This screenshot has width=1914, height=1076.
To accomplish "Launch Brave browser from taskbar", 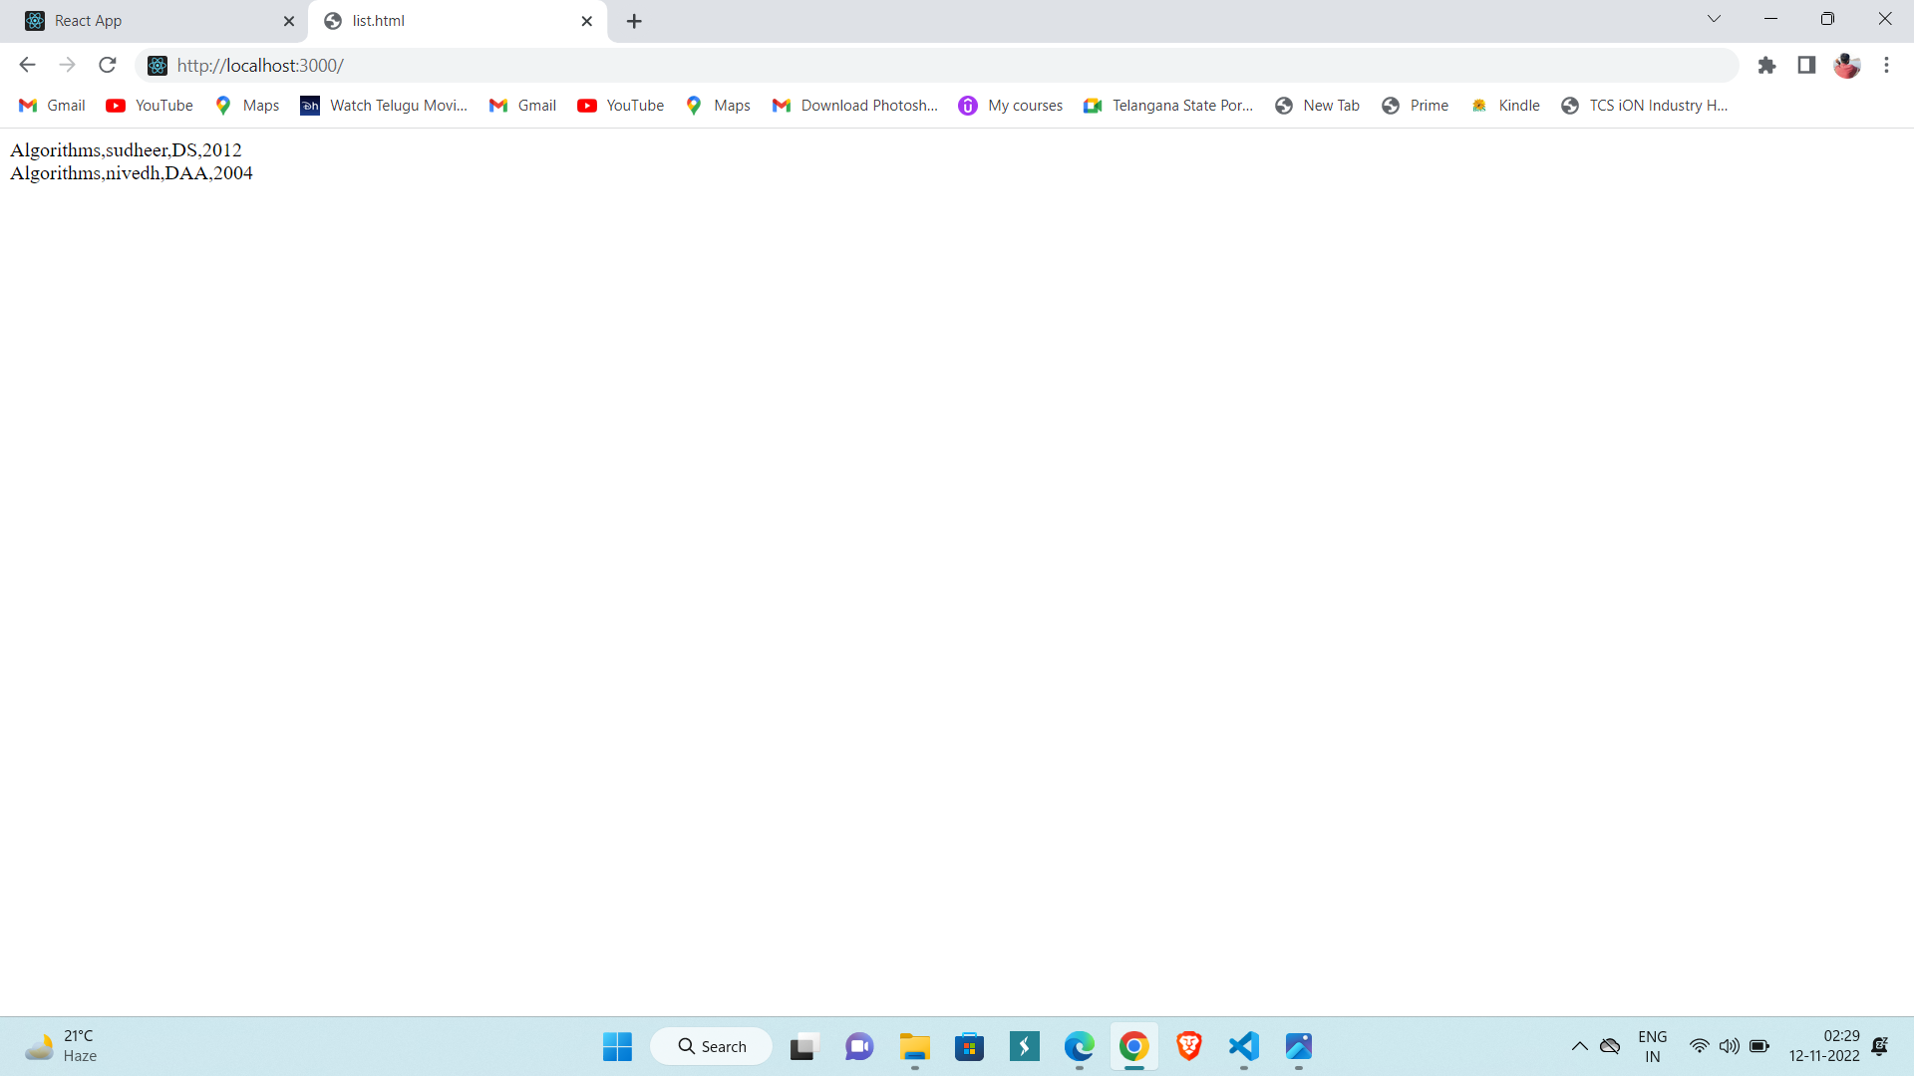I will (1188, 1046).
